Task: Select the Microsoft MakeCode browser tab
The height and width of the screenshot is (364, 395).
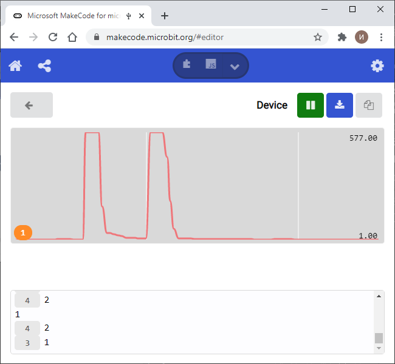Action: [78, 16]
